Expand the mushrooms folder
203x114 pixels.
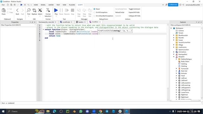click(x=174, y=47)
